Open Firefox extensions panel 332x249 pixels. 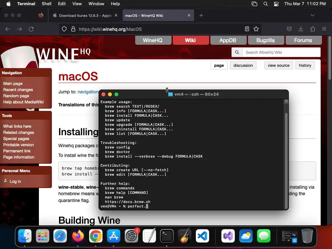pyautogui.click(x=313, y=29)
